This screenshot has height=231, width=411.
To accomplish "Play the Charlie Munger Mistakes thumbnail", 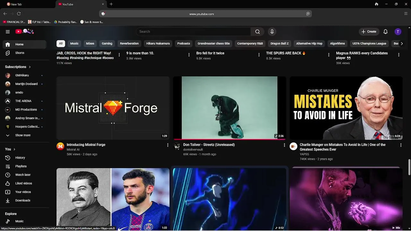I will coord(346,108).
